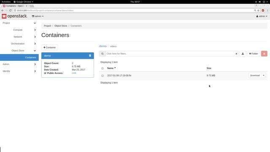Click Object Store in the breadcrumb
The image size is (270, 152).
point(61,26)
